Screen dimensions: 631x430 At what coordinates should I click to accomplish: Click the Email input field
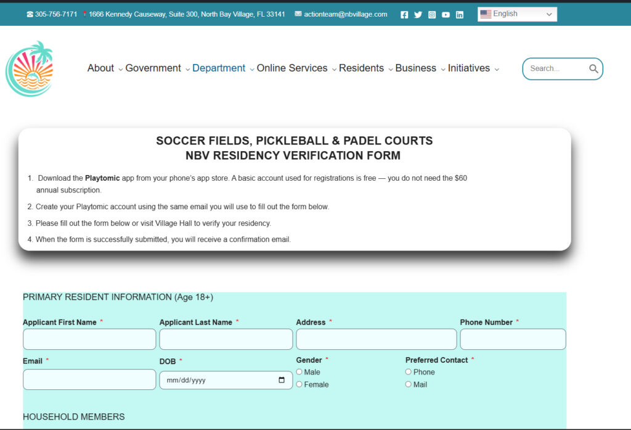(x=89, y=379)
